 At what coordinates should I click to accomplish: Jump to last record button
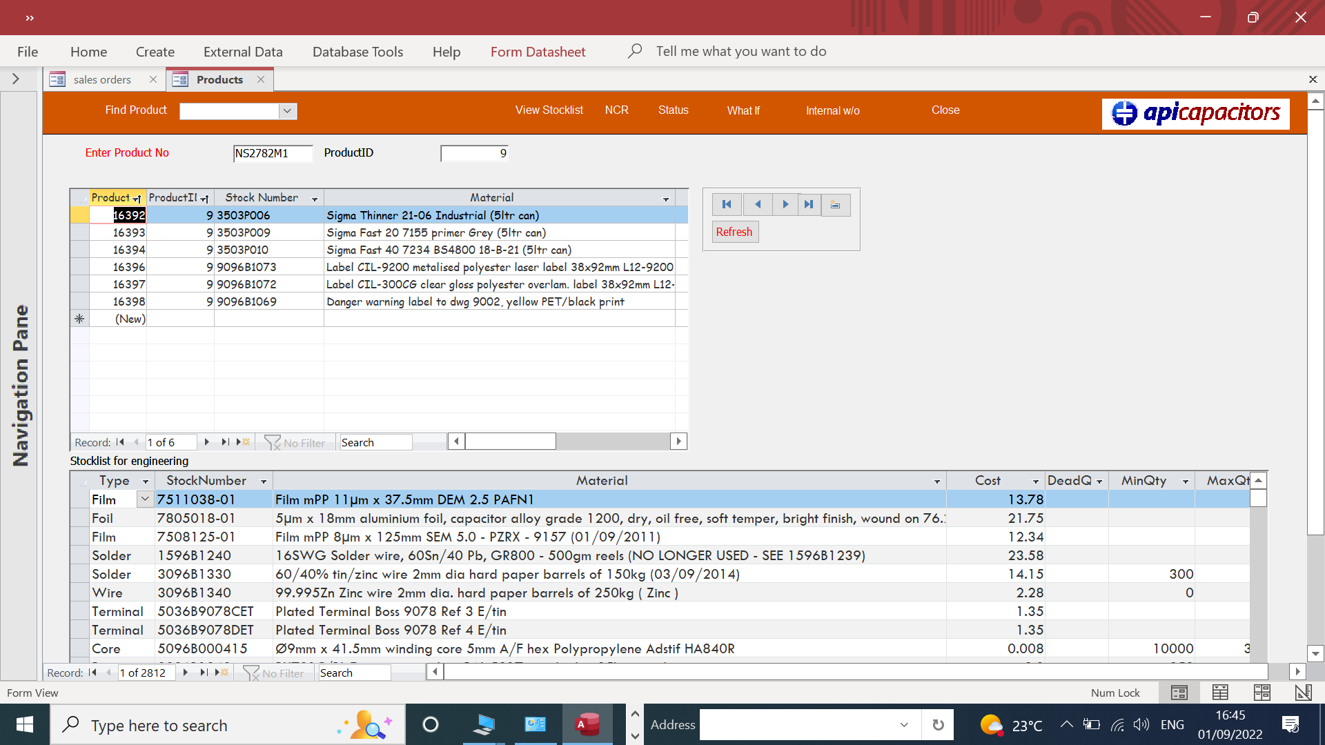809,204
